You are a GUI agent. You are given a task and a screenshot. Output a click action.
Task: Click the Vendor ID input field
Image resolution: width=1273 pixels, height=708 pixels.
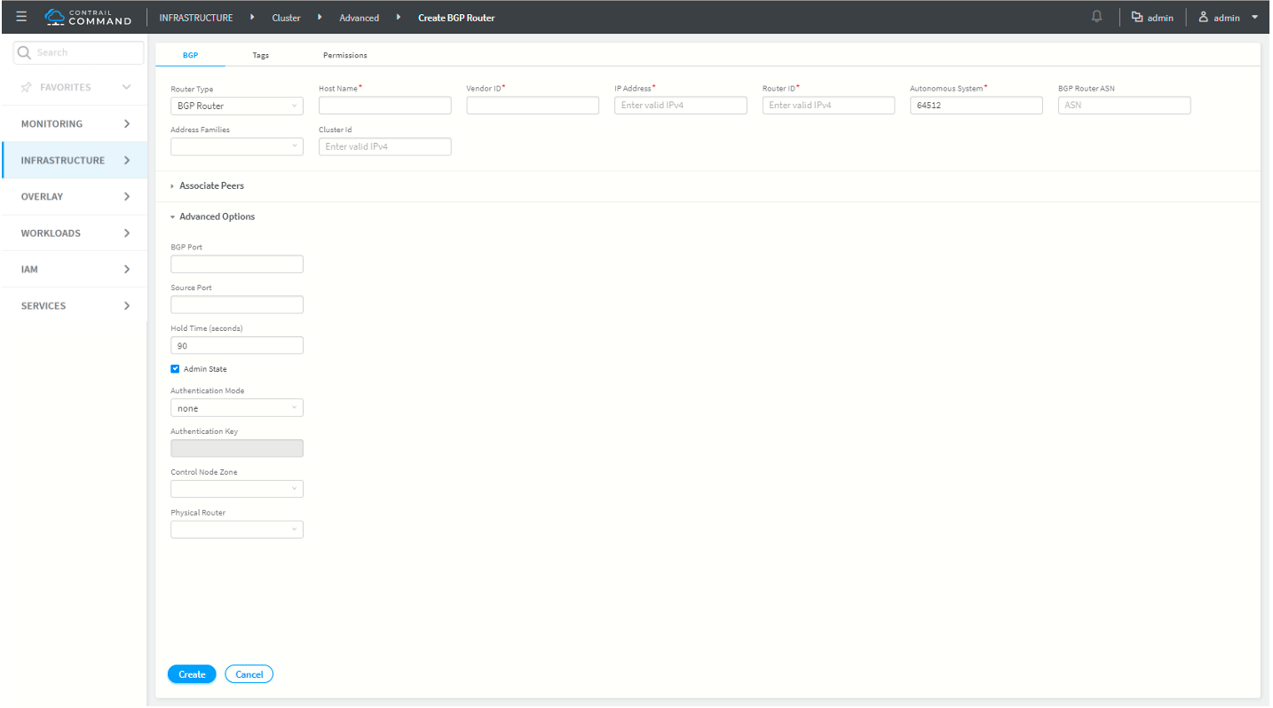click(533, 106)
